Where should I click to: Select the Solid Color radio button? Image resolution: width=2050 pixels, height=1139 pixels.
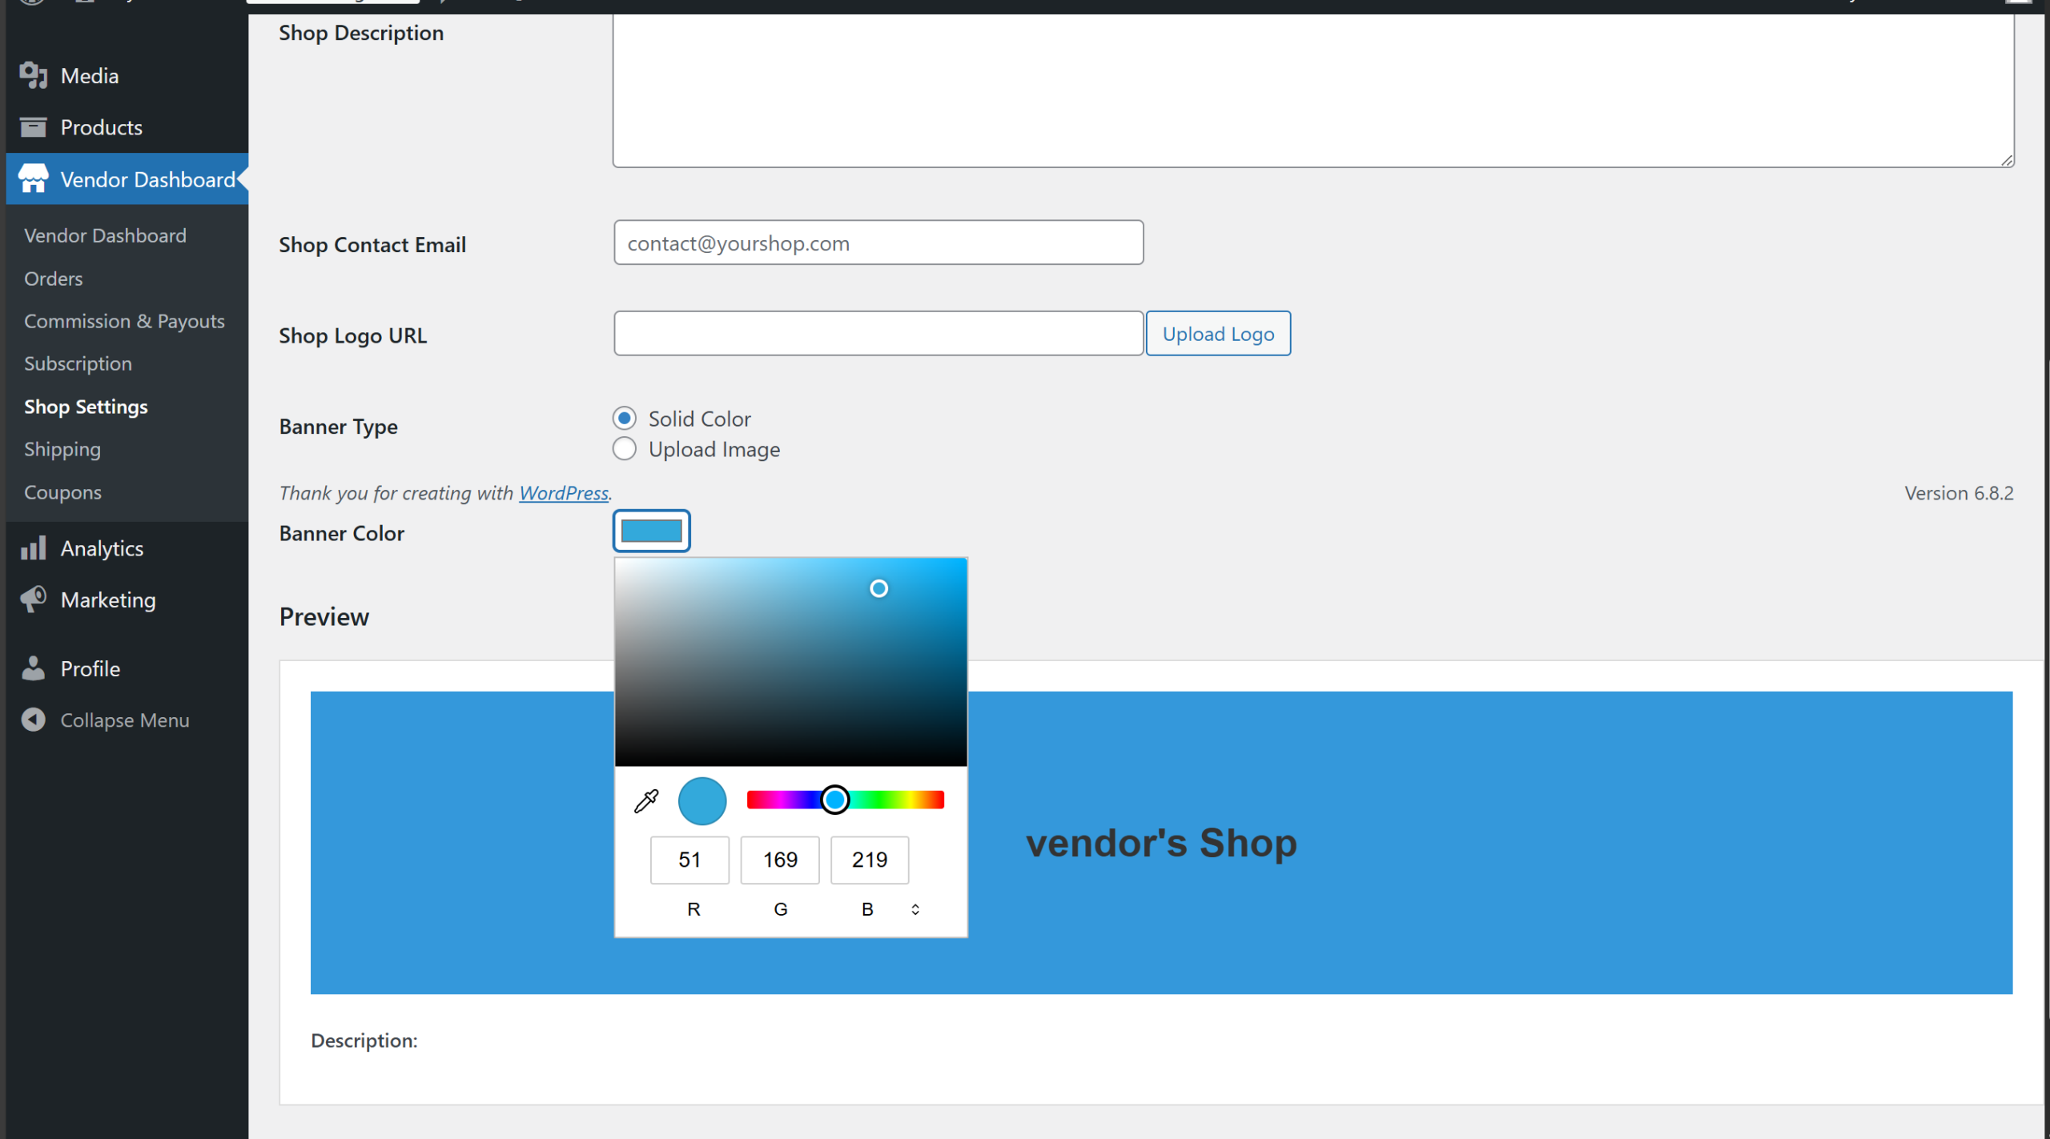coord(625,419)
